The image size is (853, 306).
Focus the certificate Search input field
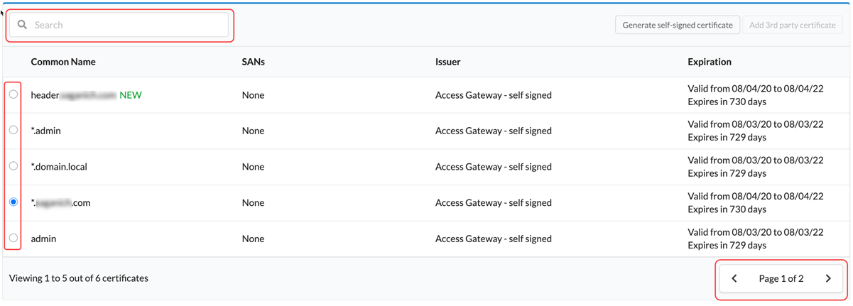point(128,25)
